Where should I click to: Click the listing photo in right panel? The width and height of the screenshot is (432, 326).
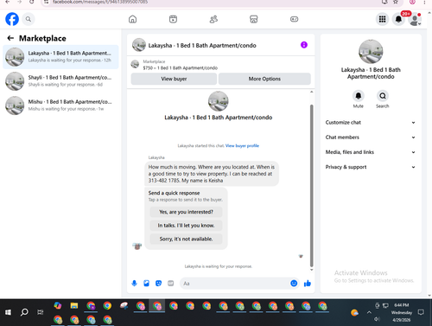371,52
